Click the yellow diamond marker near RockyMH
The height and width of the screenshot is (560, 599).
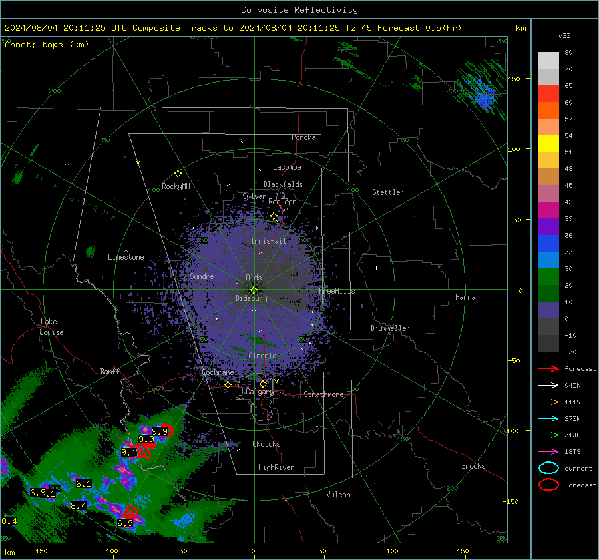tap(178, 174)
